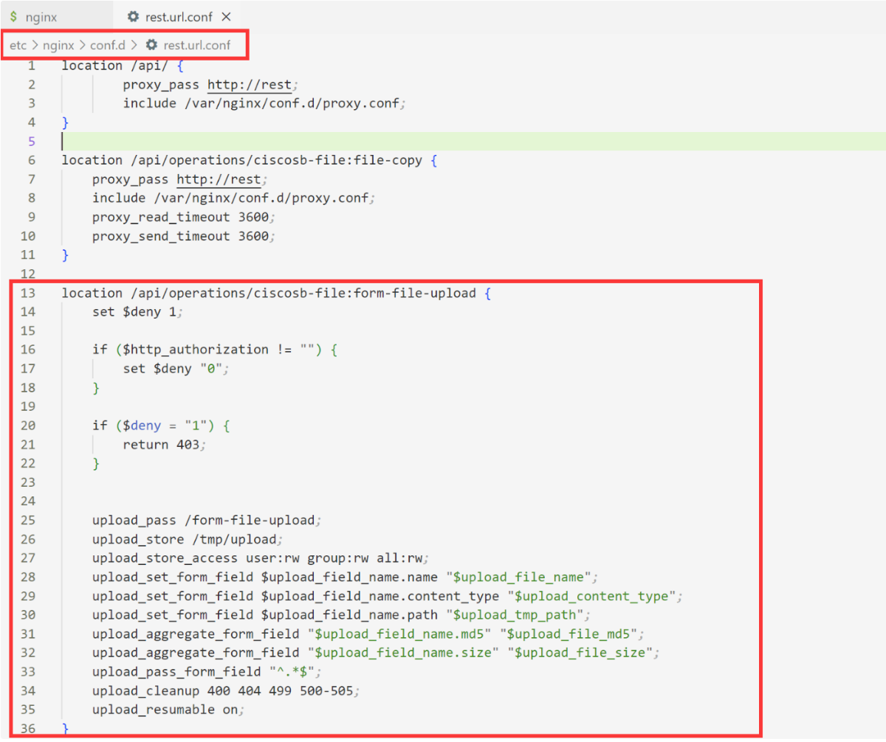
Task: Place cursor on 'location /api/ {' text
Action: (122, 66)
